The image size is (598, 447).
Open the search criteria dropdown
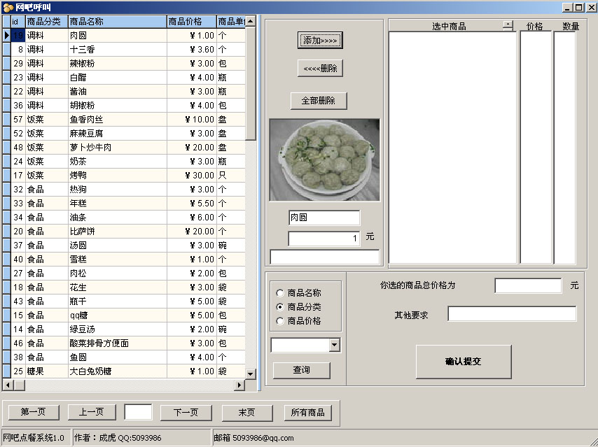[x=334, y=345]
